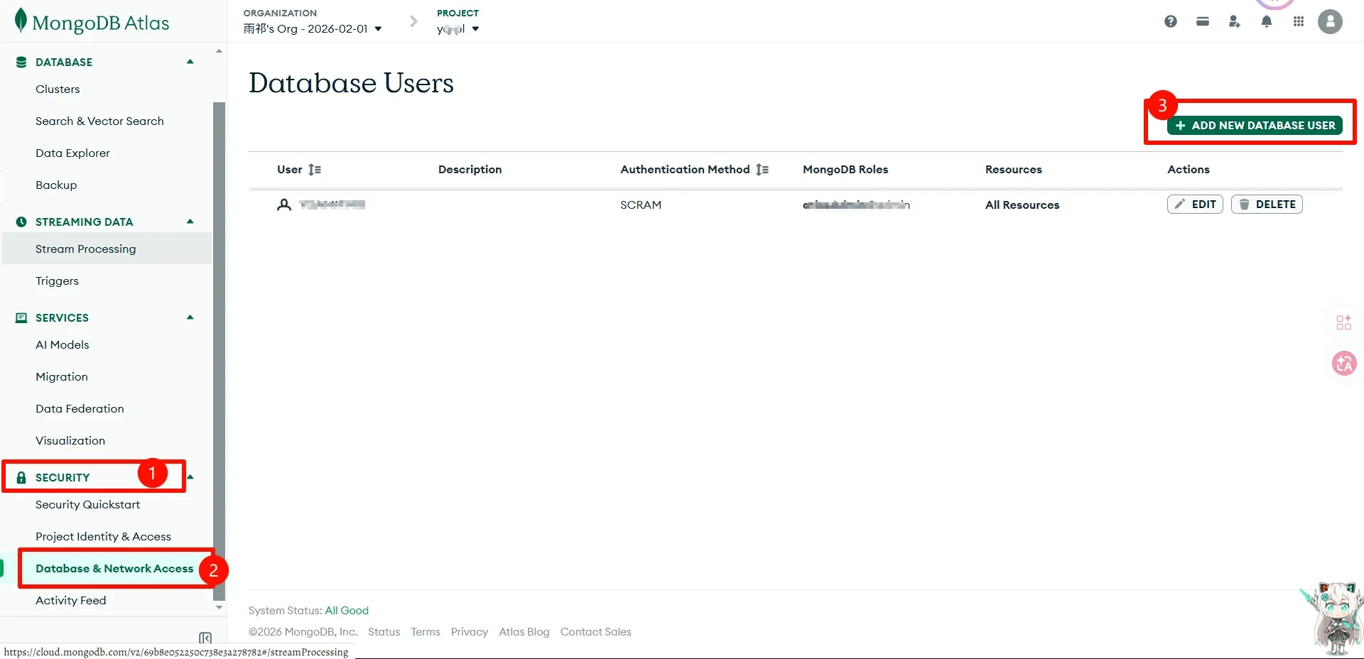This screenshot has width=1364, height=659.
Task: Open the billing card icon in header
Action: [1203, 21]
